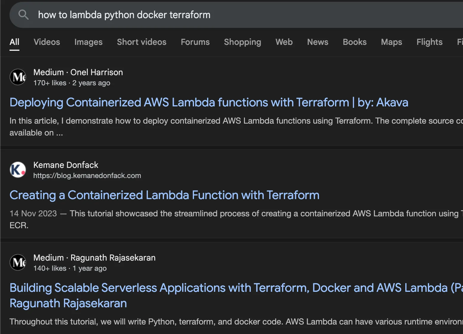Open the Shopping tab
This screenshot has height=334, width=463.
(x=243, y=42)
